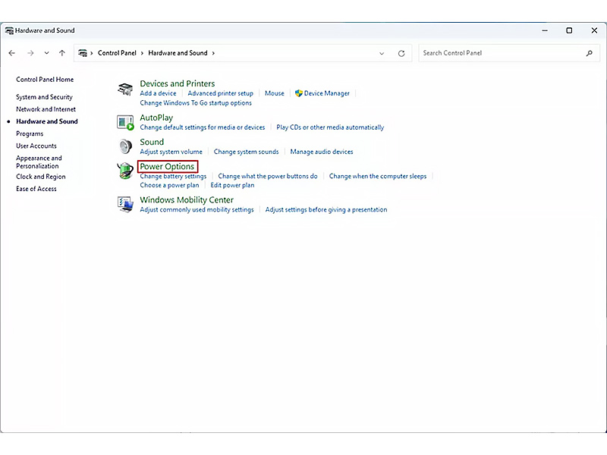Click Adjust commonly used mobility settings

(x=197, y=209)
